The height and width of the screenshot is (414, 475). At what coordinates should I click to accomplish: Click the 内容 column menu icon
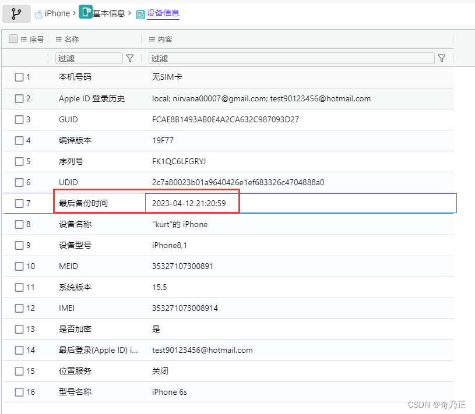[152, 40]
